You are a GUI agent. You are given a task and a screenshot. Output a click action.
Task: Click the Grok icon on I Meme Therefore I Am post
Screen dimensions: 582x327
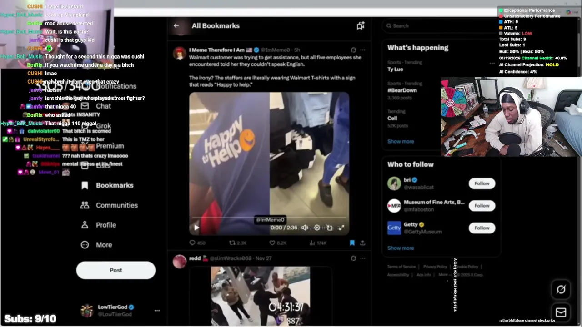353,50
